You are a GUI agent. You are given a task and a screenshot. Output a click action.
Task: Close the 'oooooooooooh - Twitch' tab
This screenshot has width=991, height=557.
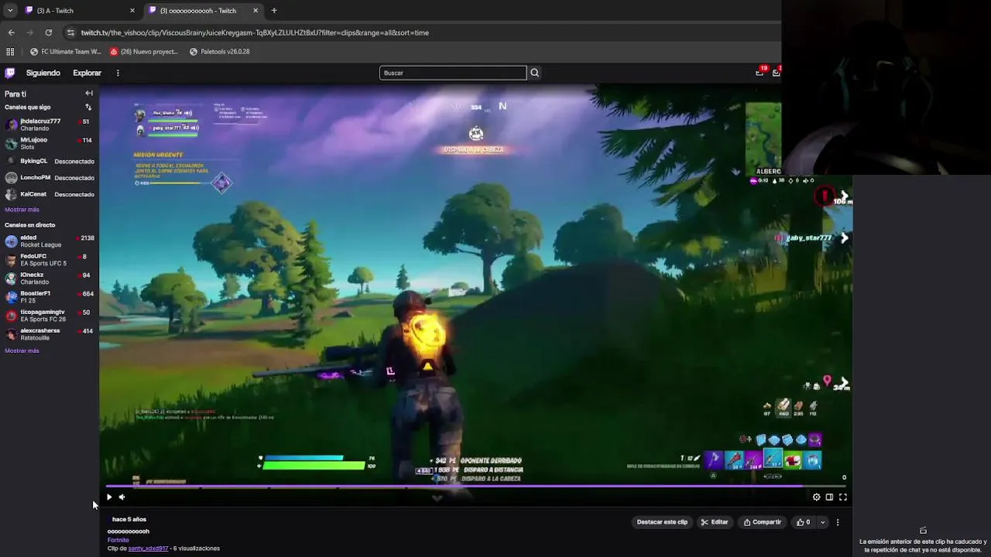[255, 11]
